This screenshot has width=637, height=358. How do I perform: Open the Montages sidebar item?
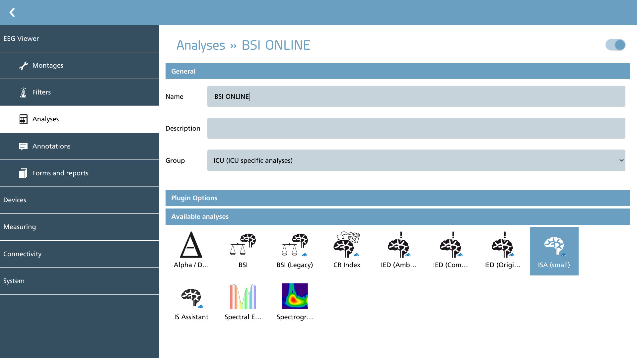click(80, 66)
